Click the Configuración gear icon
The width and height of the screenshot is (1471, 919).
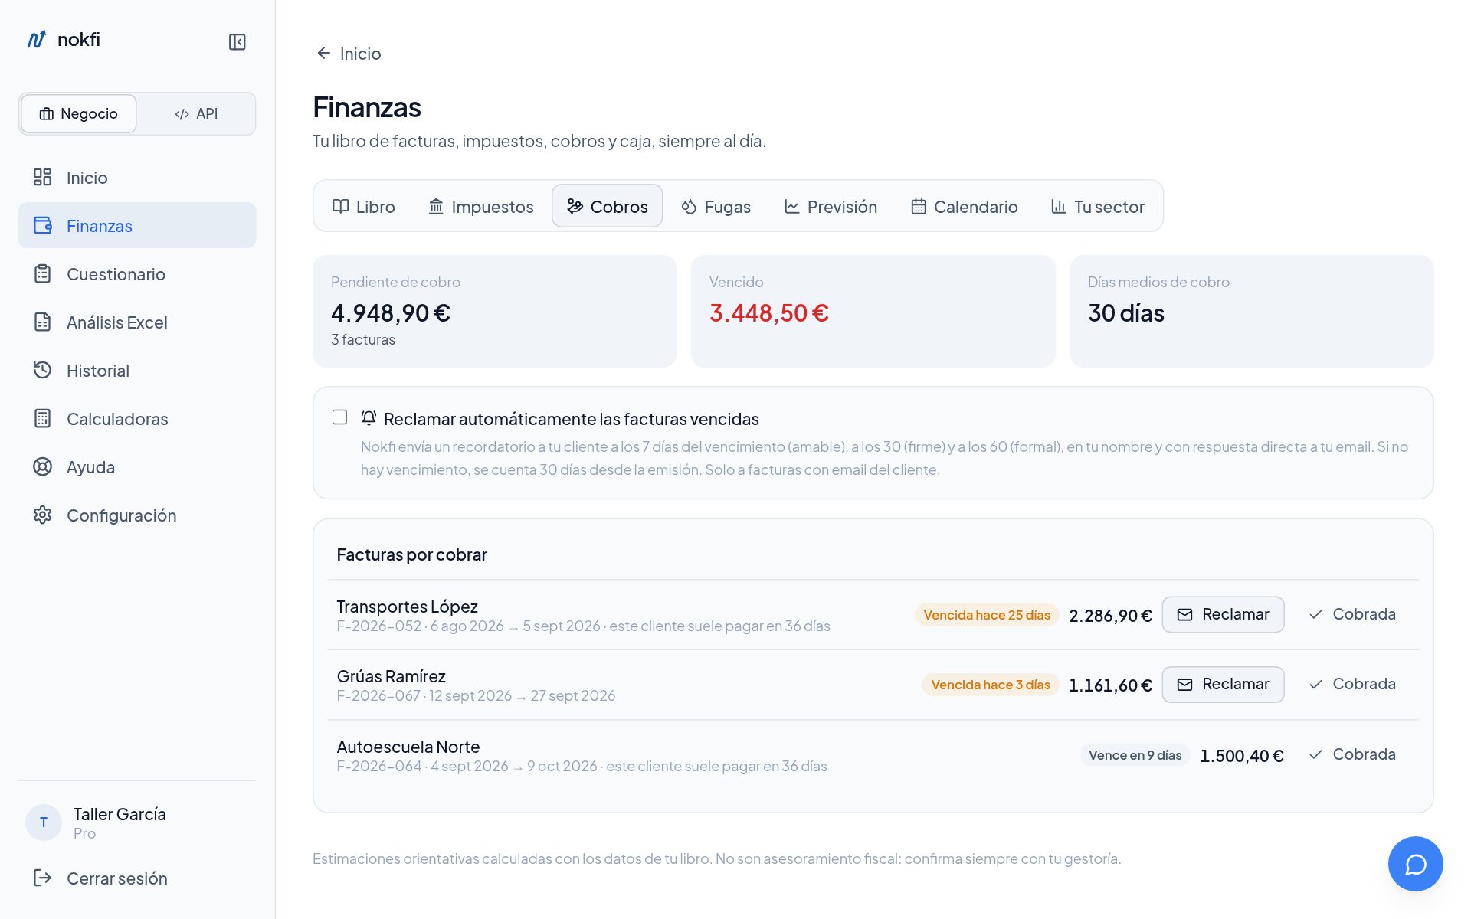[x=42, y=515]
